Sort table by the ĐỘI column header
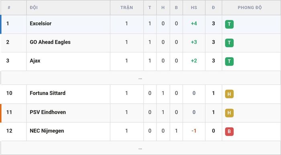 click(x=34, y=8)
